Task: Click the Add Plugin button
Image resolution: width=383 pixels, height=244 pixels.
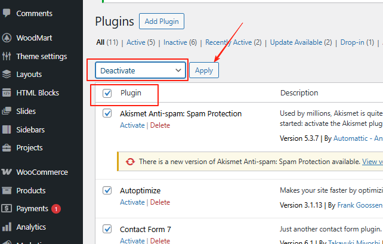Action: 162,21
